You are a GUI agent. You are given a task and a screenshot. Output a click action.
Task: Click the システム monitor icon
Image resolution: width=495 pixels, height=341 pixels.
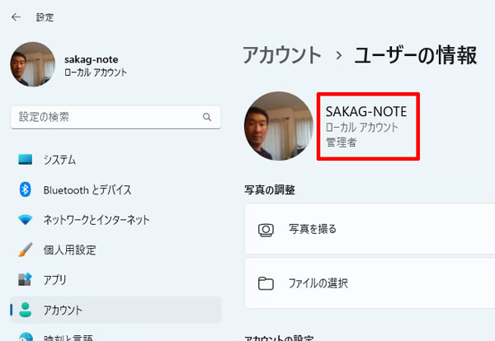(25, 159)
